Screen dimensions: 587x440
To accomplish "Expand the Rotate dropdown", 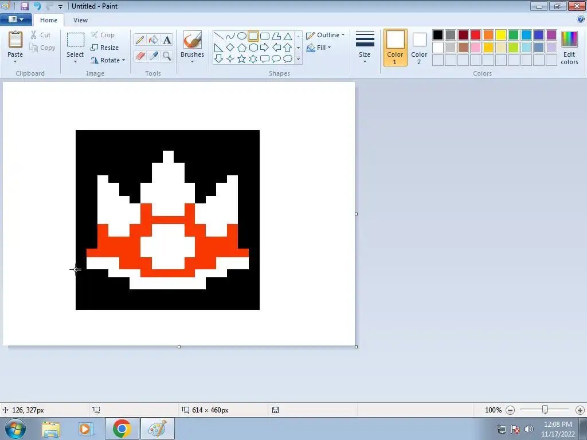I will pyautogui.click(x=124, y=60).
